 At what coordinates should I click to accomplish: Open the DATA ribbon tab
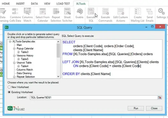point(34,4)
